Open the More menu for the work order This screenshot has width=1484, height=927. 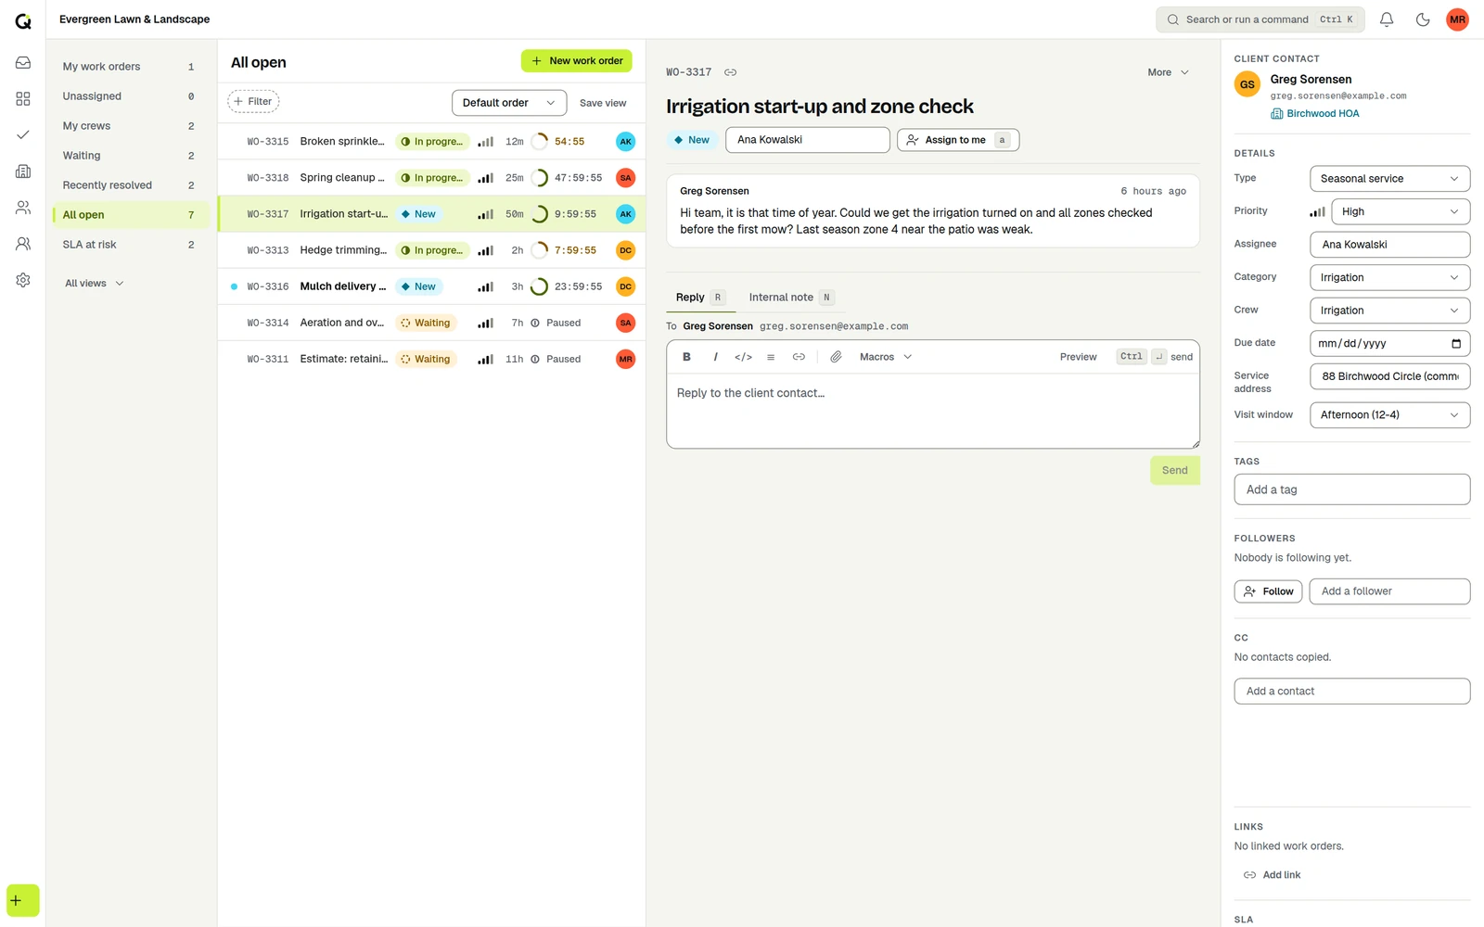1168,72
